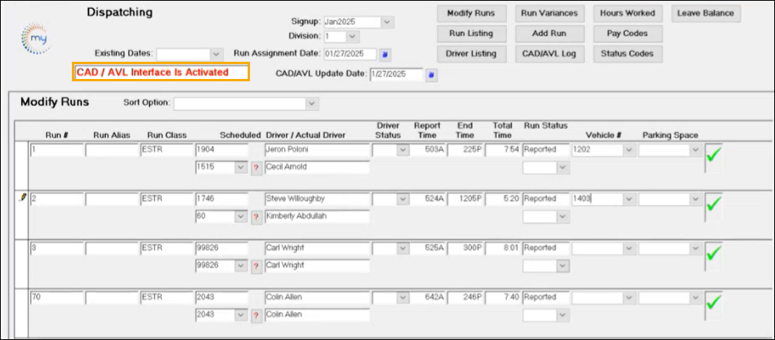
Task: Click the green checkmark for run 1
Action: pos(714,153)
